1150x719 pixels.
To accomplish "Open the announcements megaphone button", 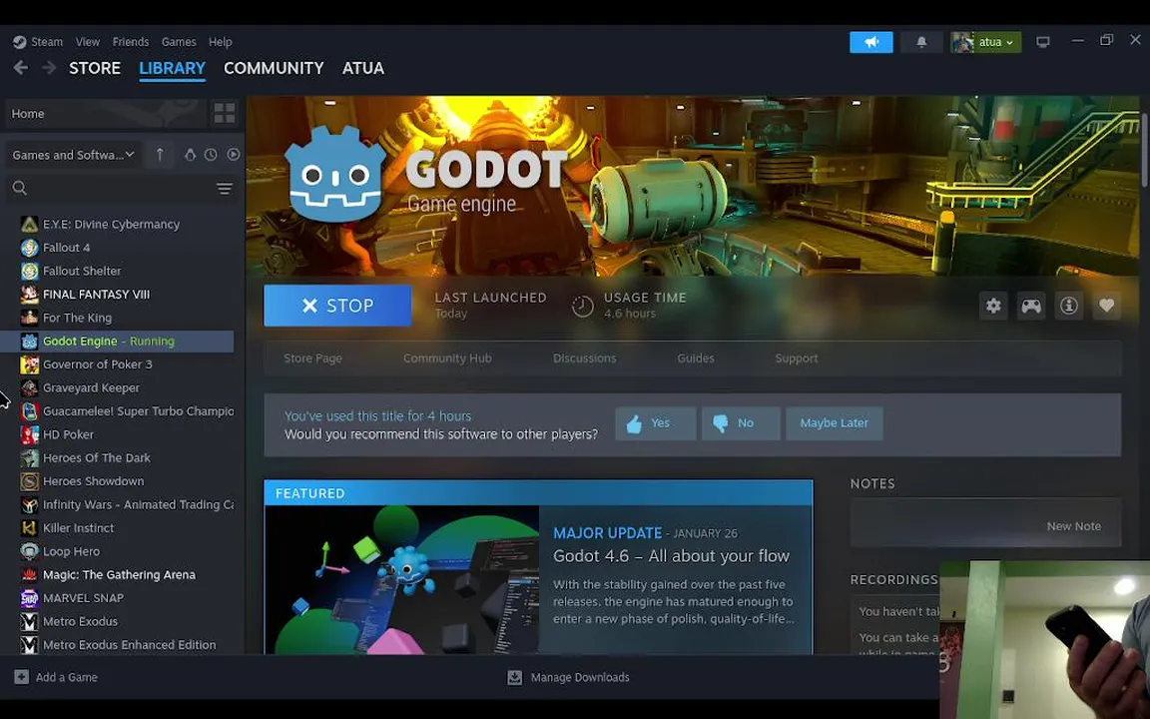I will pyautogui.click(x=871, y=42).
